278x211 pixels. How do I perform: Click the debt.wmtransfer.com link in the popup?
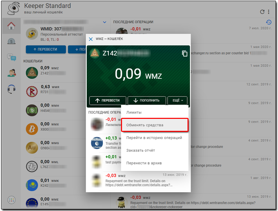[x=139, y=185]
